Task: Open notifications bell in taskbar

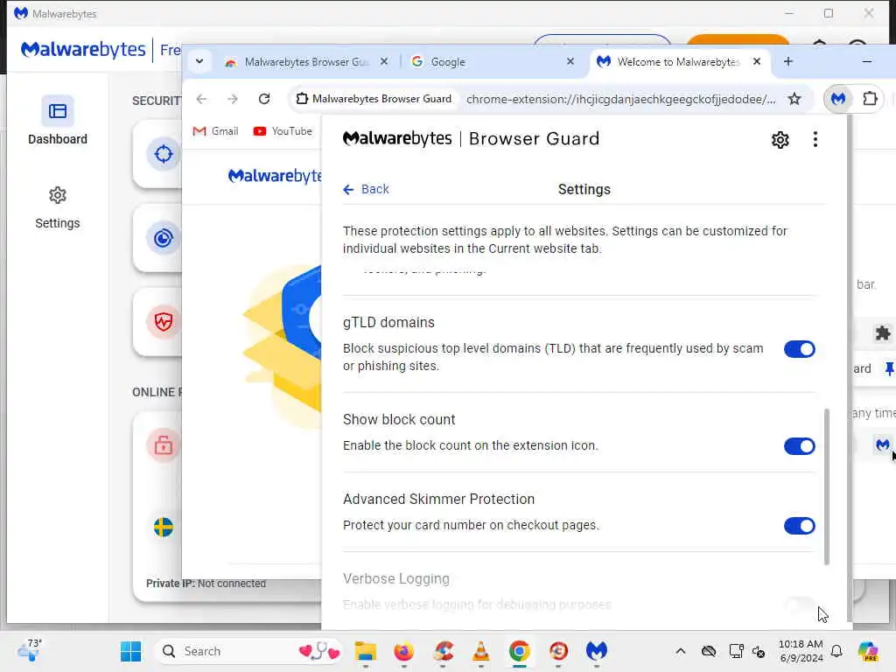Action: point(836,651)
